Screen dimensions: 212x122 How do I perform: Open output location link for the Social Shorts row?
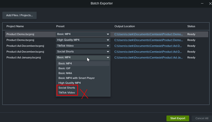pyautogui.click(x=148, y=52)
